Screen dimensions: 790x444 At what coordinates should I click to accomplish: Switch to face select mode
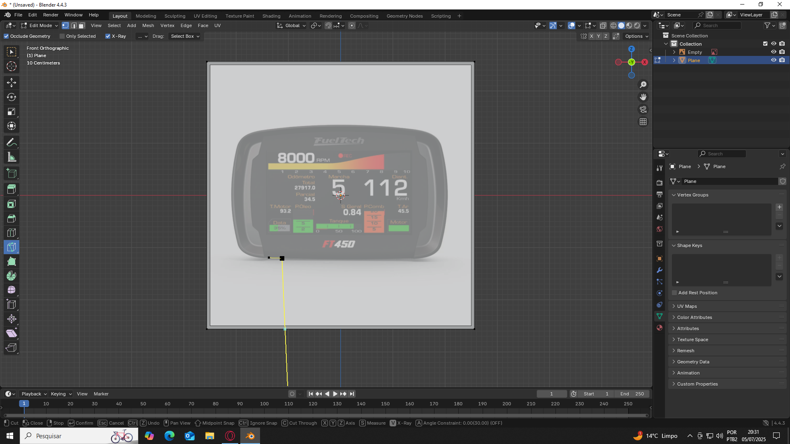click(x=81, y=25)
